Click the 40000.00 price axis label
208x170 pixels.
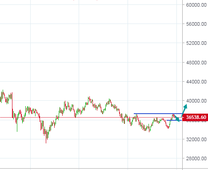(x=196, y=101)
